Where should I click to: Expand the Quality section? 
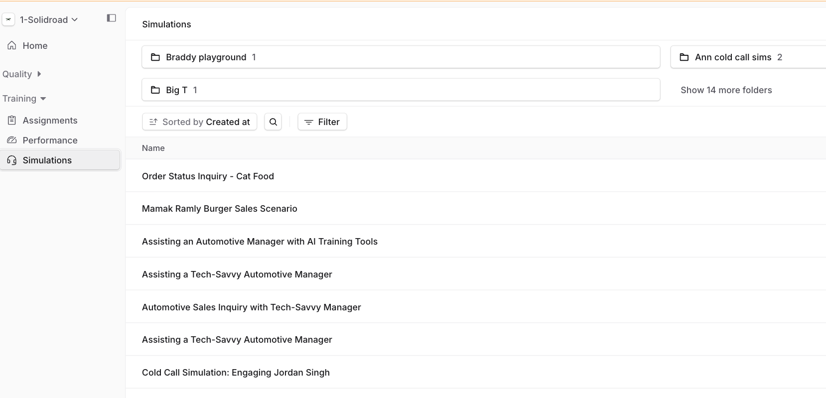click(22, 74)
